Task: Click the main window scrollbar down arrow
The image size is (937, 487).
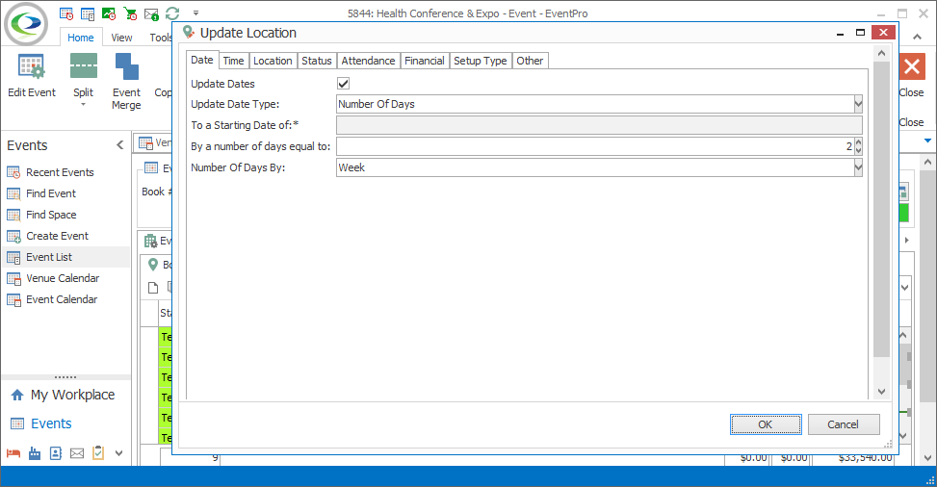Action: [x=927, y=458]
